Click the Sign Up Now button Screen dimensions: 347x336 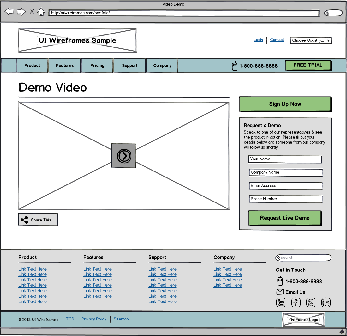point(285,104)
